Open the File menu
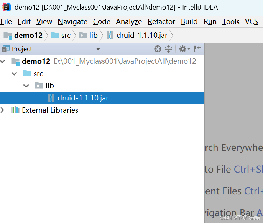 pos(6,21)
